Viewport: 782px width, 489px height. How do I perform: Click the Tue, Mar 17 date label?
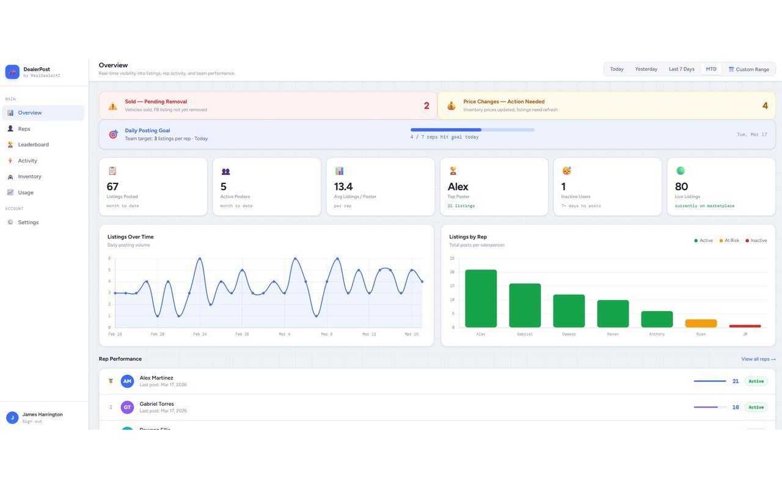752,134
